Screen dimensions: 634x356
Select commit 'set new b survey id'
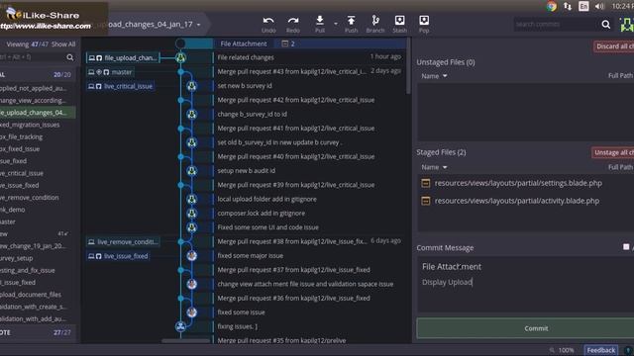click(245, 86)
